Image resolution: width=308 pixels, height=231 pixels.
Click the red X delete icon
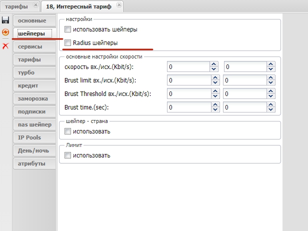[5, 45]
